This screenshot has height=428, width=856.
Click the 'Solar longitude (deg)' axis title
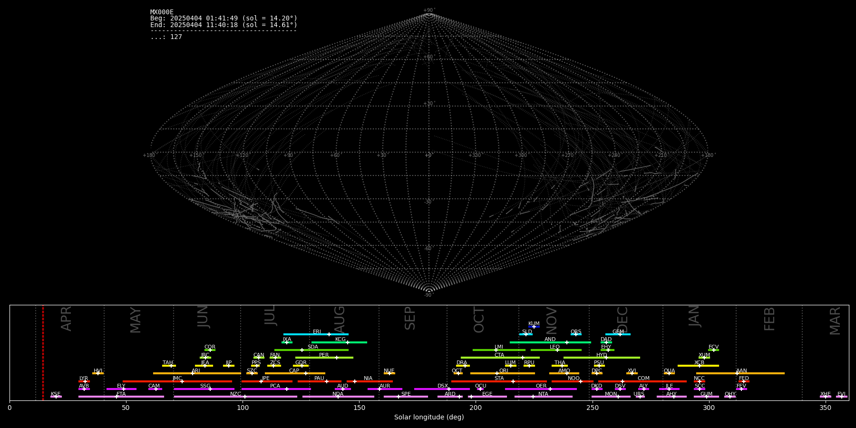[429, 417]
